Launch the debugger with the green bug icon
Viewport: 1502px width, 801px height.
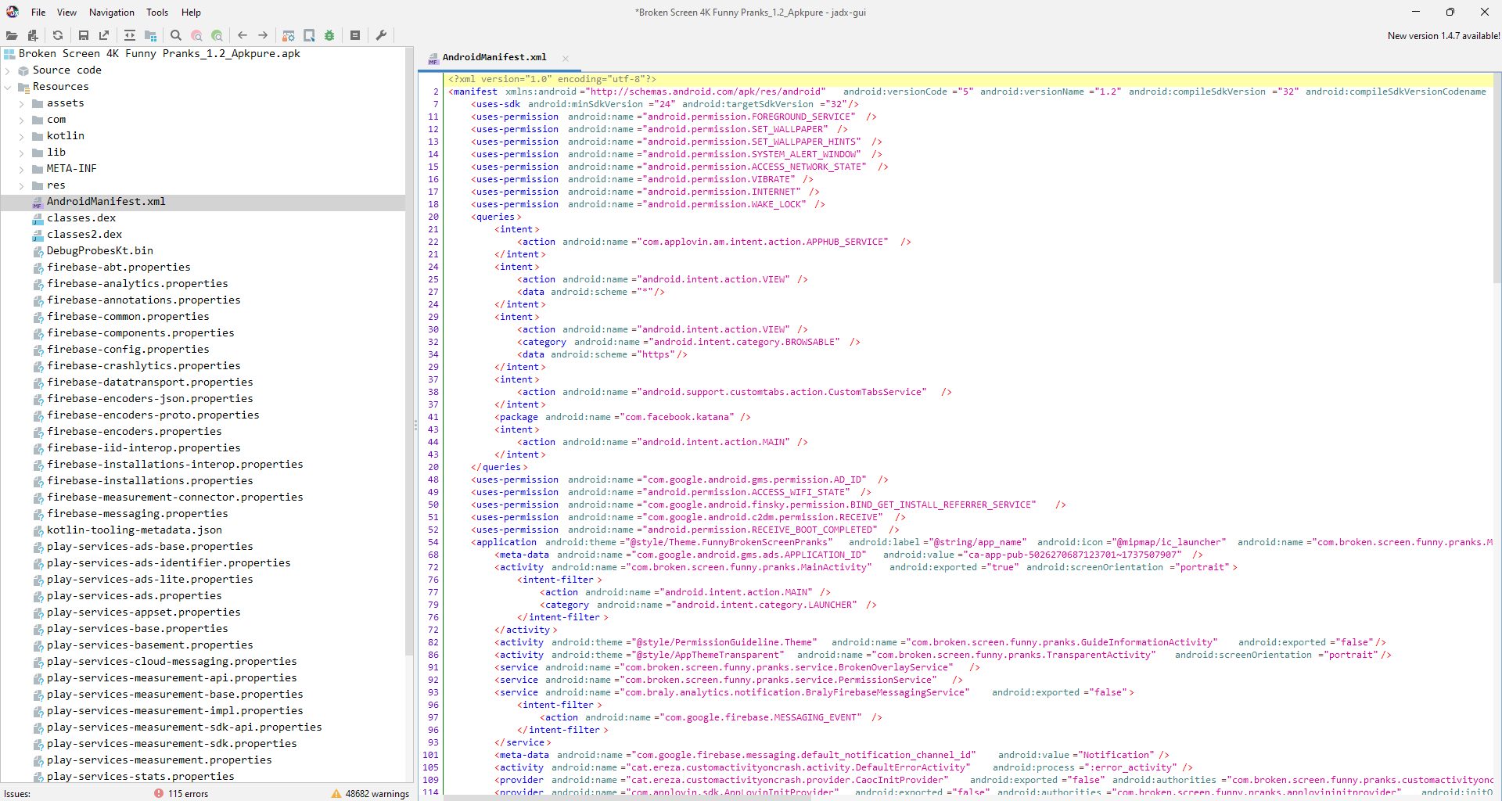click(329, 35)
